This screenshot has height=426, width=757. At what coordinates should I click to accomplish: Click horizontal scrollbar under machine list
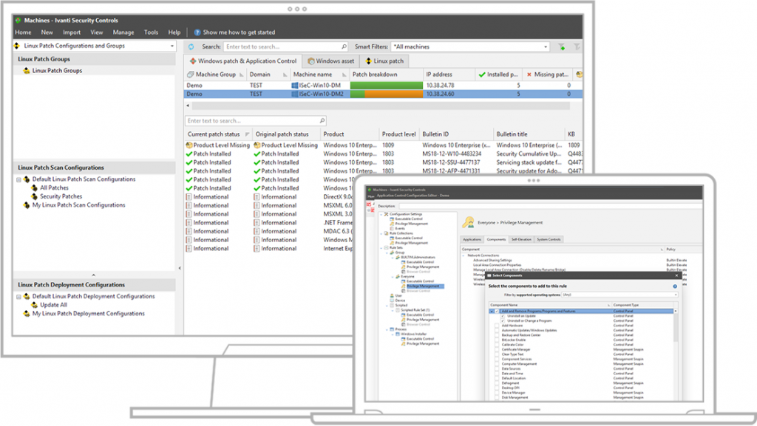coord(380,106)
